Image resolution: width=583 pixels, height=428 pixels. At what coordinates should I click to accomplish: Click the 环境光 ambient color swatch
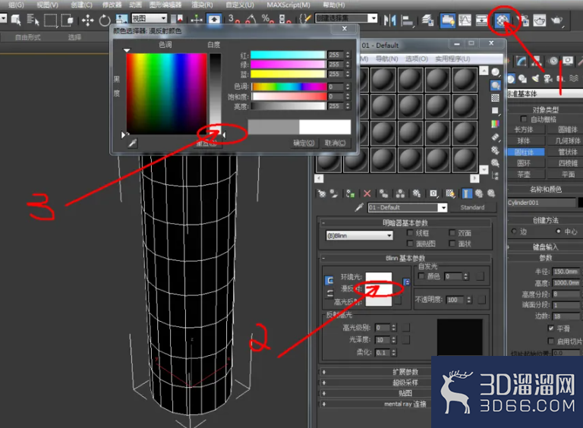click(379, 277)
